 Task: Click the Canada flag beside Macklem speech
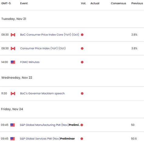pyautogui.click(x=13, y=94)
